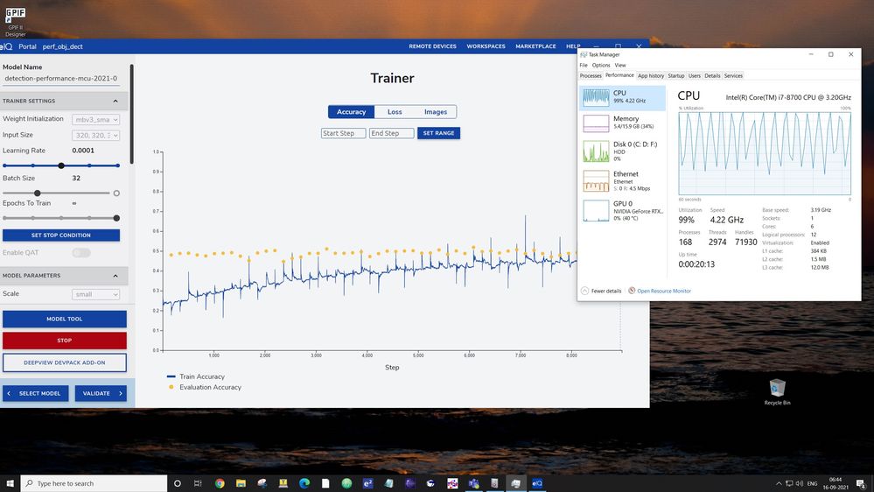
Task: Collapse the Model Parameters section
Action: tap(115, 276)
